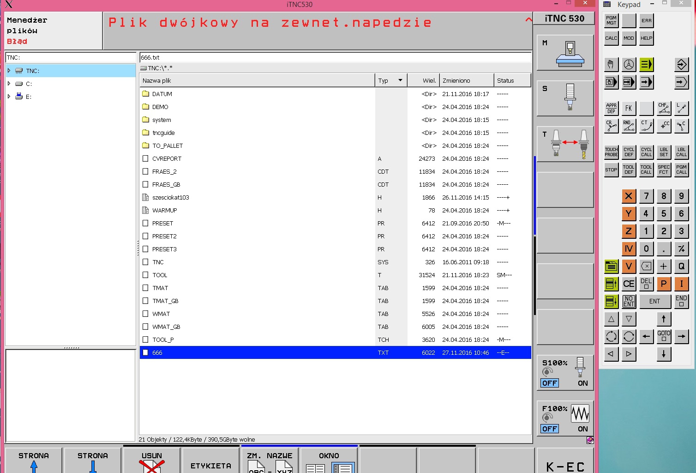This screenshot has width=696, height=473.
Task: Click the ZM. NAZWE rename soft key
Action: (270, 461)
